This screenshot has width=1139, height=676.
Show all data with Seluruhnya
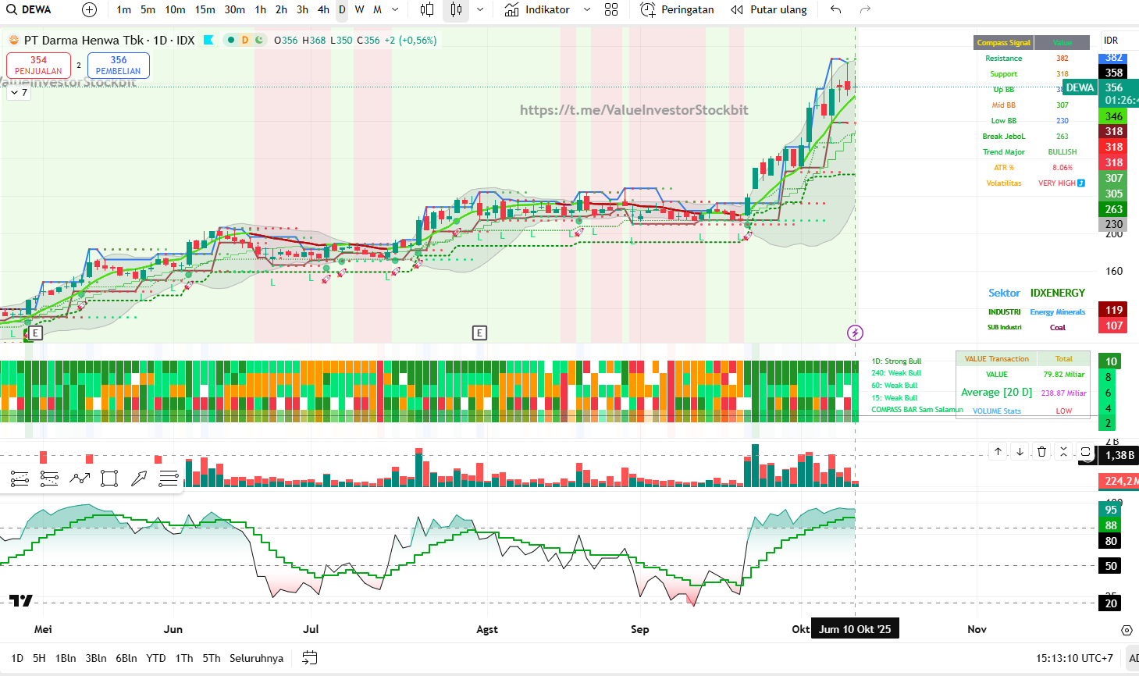point(256,658)
